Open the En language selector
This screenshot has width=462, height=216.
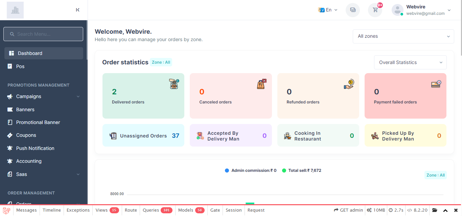point(328,10)
